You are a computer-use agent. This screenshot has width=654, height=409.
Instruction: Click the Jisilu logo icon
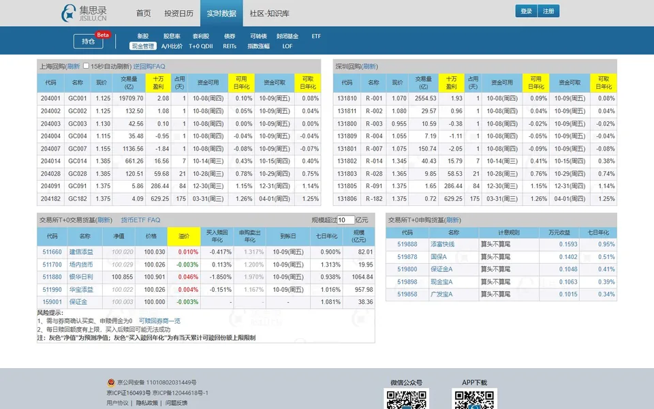pos(68,13)
